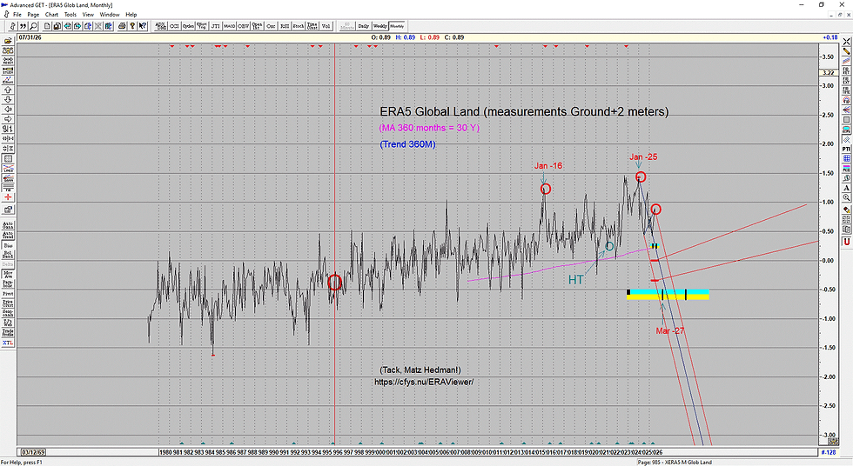Viewport: 853px width, 466px height.
Task: Click the down arrow icon in left sidebar
Action: click(x=8, y=99)
